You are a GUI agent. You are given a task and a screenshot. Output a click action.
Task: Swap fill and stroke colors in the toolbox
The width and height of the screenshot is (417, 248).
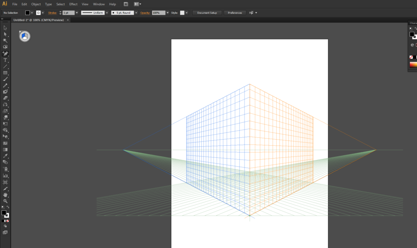click(8, 207)
